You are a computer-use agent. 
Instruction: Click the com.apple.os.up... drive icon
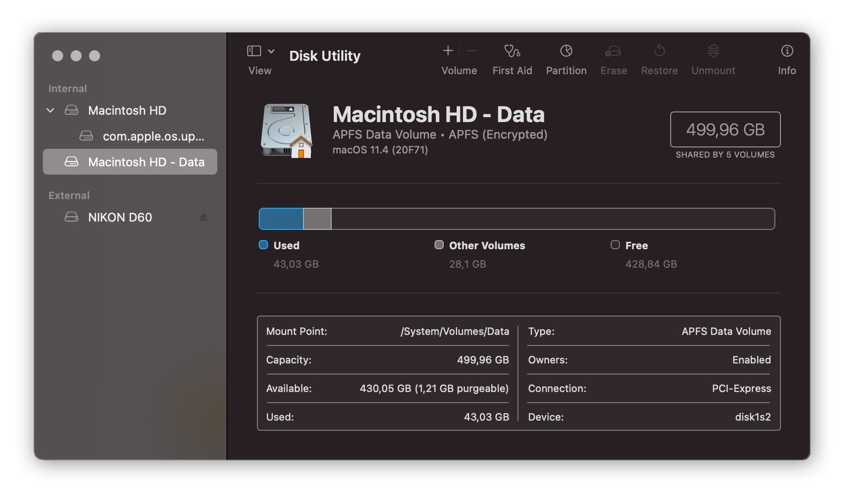[86, 136]
